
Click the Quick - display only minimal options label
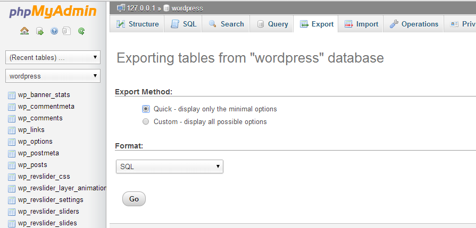coord(215,109)
